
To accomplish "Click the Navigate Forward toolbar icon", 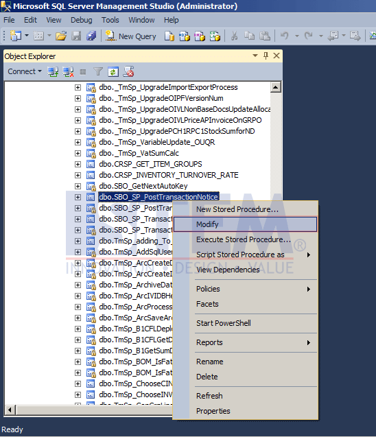I will [x=355, y=36].
